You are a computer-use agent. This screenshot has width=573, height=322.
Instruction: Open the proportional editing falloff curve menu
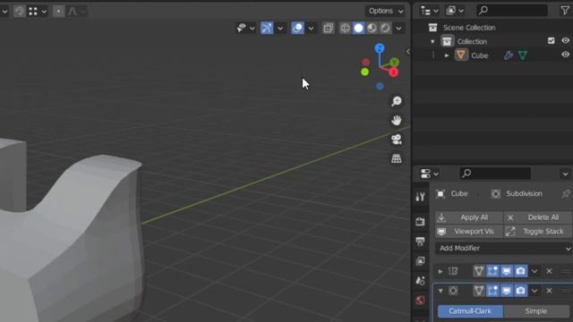[x=76, y=12]
